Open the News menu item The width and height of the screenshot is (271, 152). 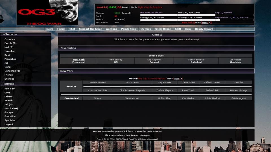(50, 29)
